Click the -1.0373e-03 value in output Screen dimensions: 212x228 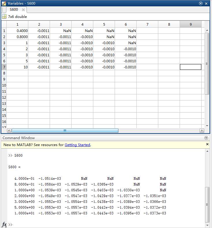click(x=155, y=213)
